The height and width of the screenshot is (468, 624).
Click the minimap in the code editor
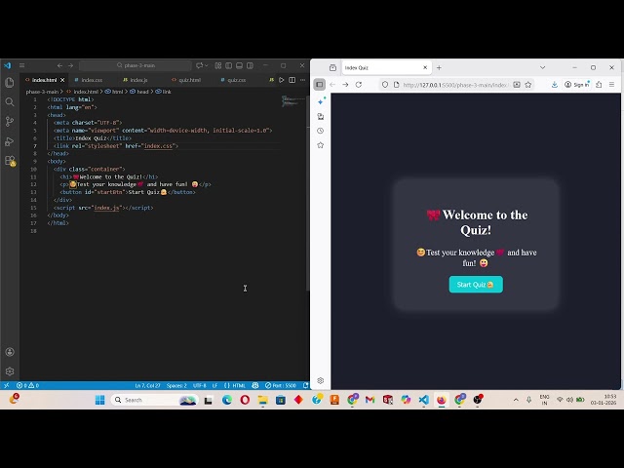point(292,101)
